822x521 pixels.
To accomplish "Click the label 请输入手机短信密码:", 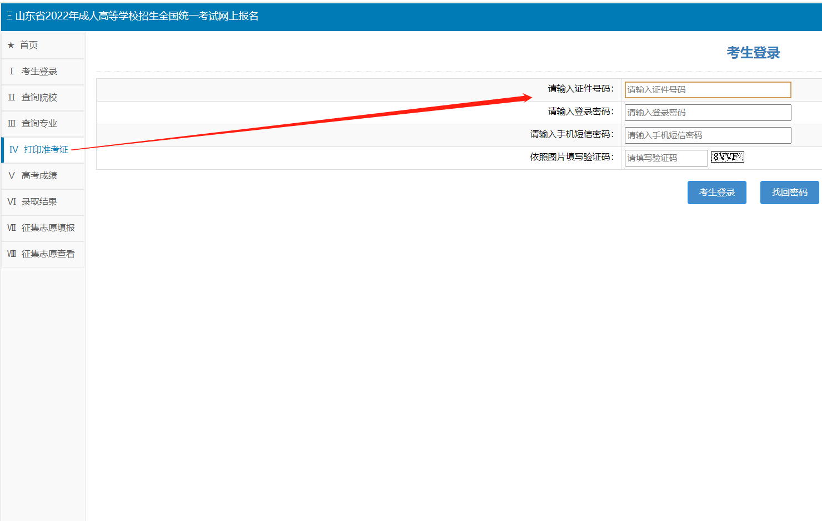I will 572,134.
